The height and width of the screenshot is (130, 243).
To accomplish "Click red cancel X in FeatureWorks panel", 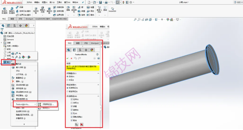I will click(71, 58).
